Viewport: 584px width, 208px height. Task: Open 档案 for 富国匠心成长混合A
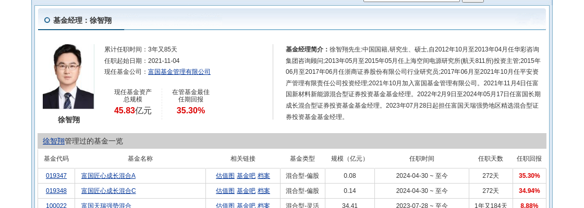click(x=264, y=176)
